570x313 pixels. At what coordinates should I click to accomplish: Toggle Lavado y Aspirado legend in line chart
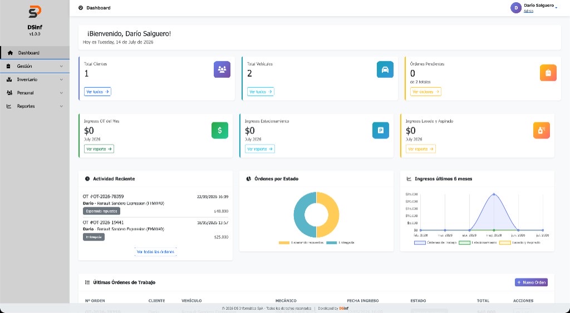520,242
